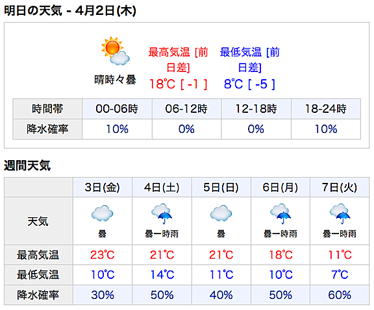Image resolution: width=374 pixels, height=310 pixels.
Task: Select the 00-06時 time slot header
Action: tap(117, 109)
